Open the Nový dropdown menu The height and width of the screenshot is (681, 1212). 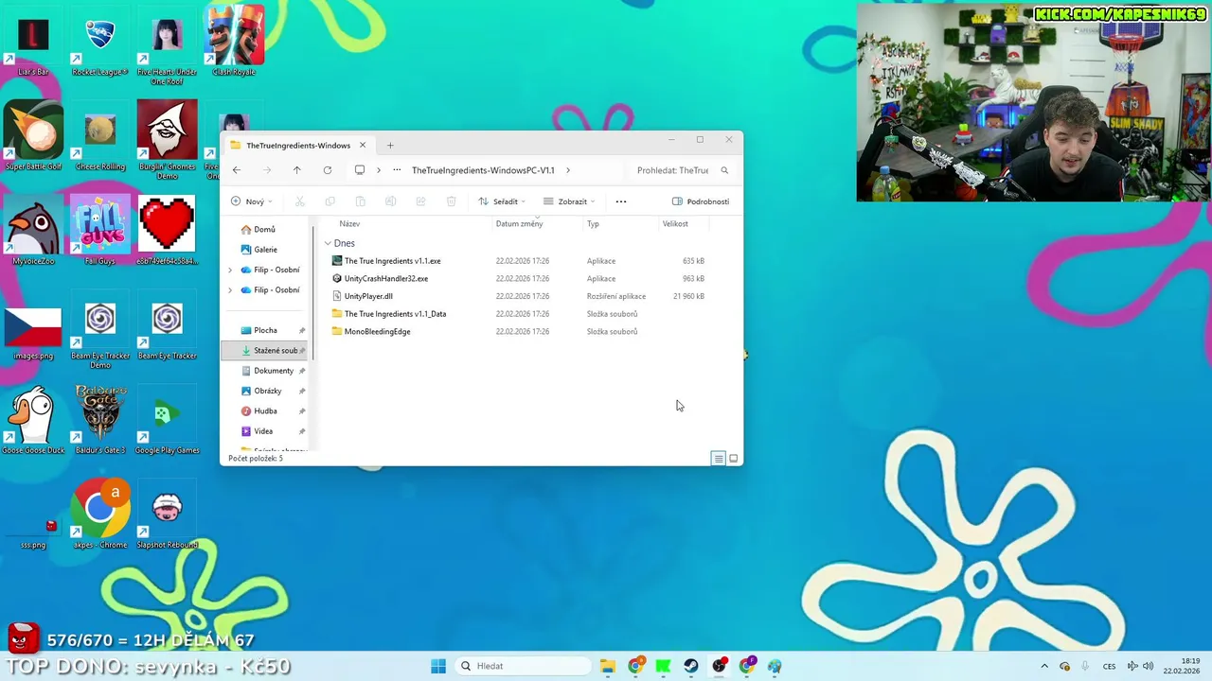(252, 201)
